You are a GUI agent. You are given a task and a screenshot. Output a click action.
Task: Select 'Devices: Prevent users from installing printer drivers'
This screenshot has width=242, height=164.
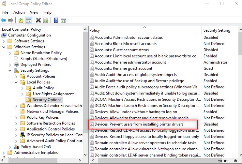tap(139, 124)
